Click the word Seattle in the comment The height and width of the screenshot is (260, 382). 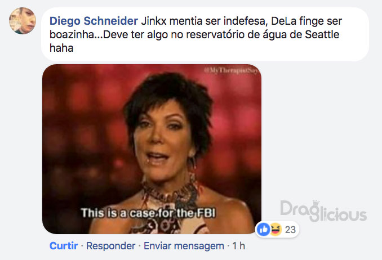point(322,34)
